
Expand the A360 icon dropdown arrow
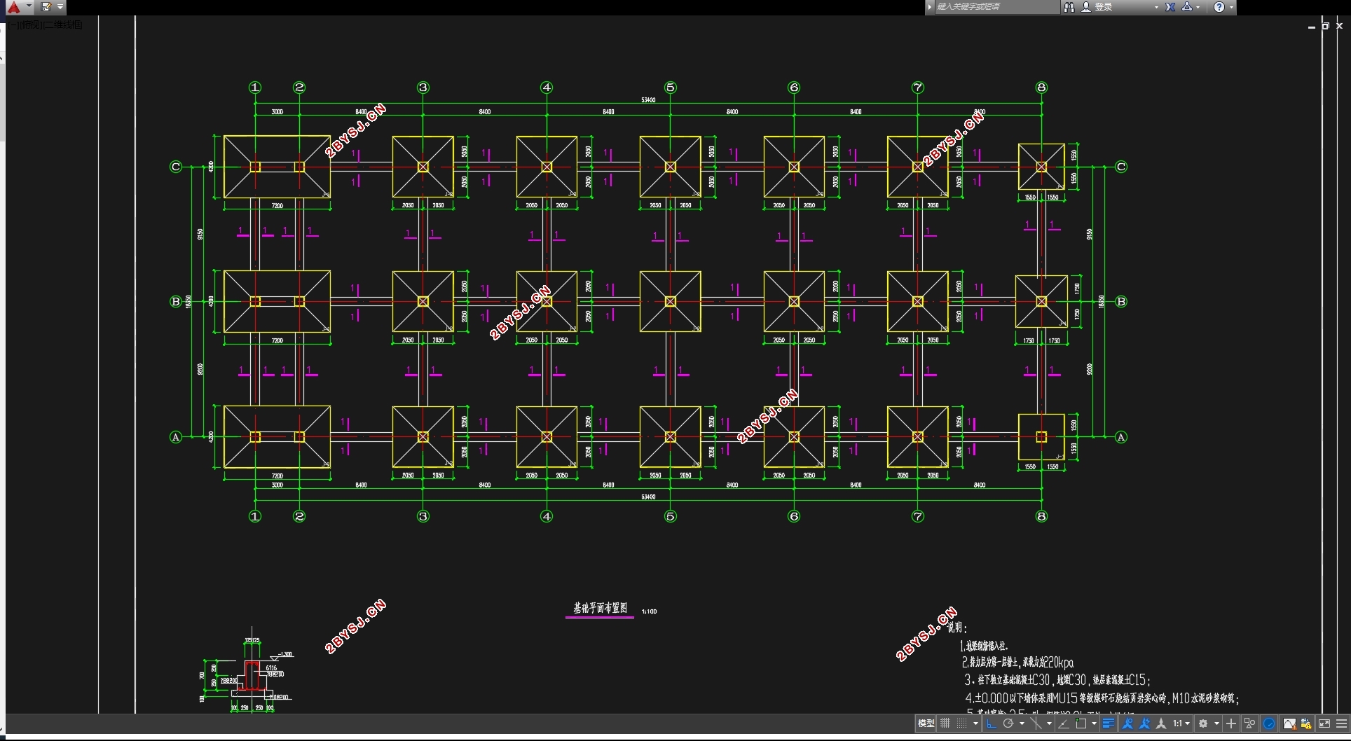1198,7
